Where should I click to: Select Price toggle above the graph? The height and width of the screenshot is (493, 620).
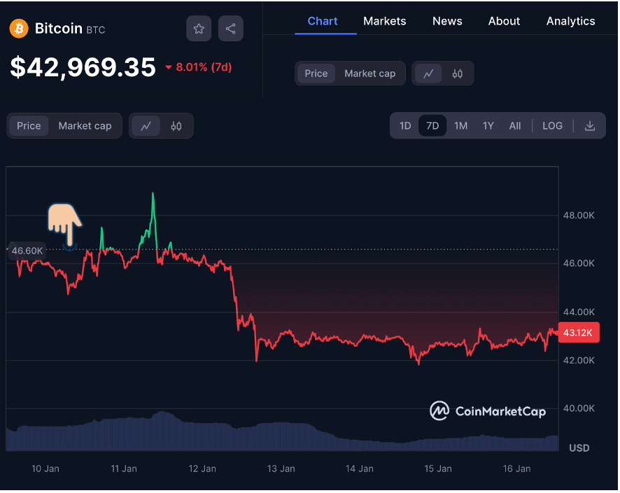tap(29, 126)
